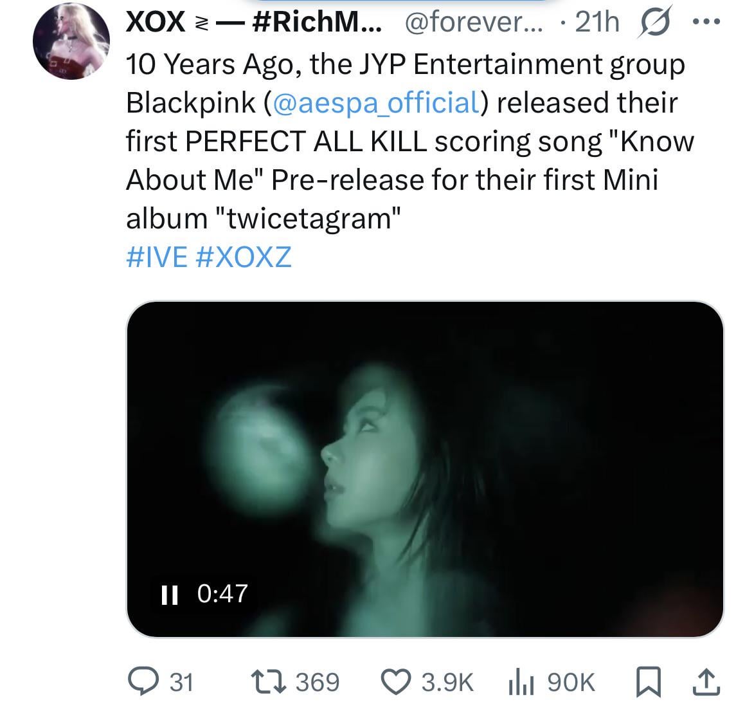Open the @aespa_official mention link
Viewport: 745px width, 711px height.
point(376,103)
